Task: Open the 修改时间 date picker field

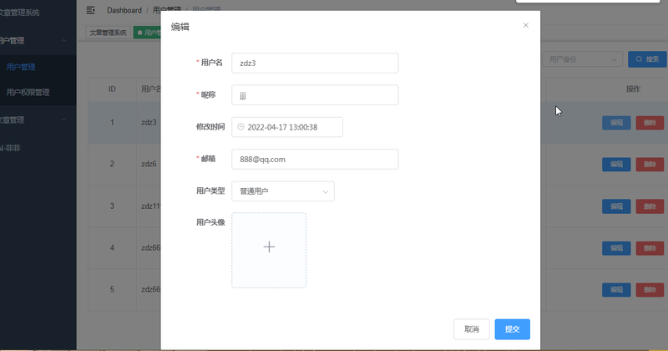Action: (287, 127)
